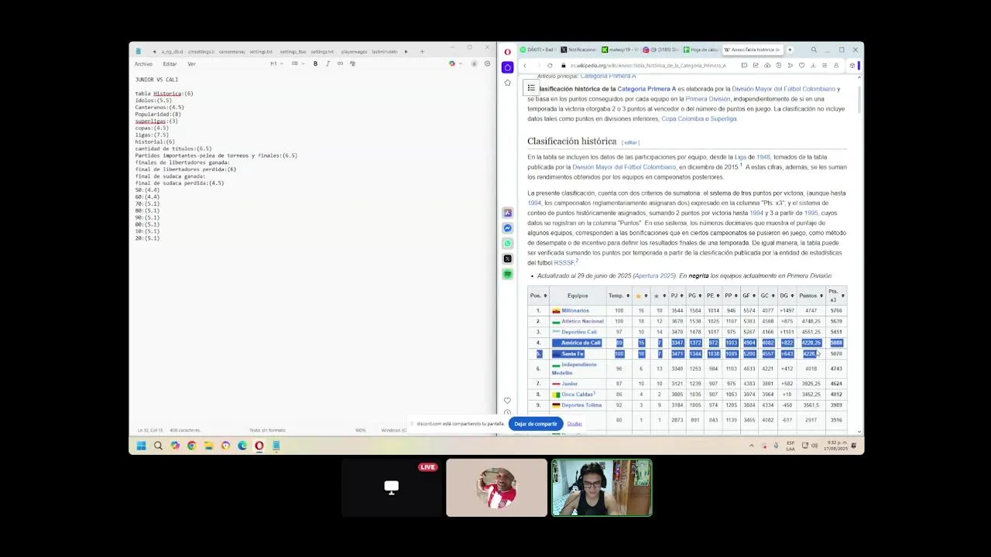Open Spotify in Opera sidebar
This screenshot has height=557, width=991.
507,274
